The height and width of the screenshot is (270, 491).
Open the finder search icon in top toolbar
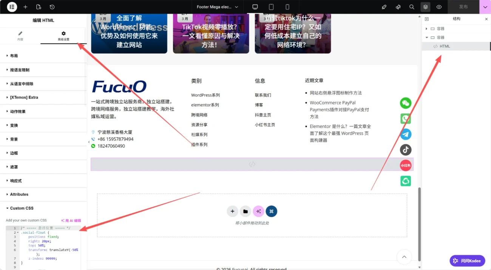pyautogui.click(x=411, y=7)
